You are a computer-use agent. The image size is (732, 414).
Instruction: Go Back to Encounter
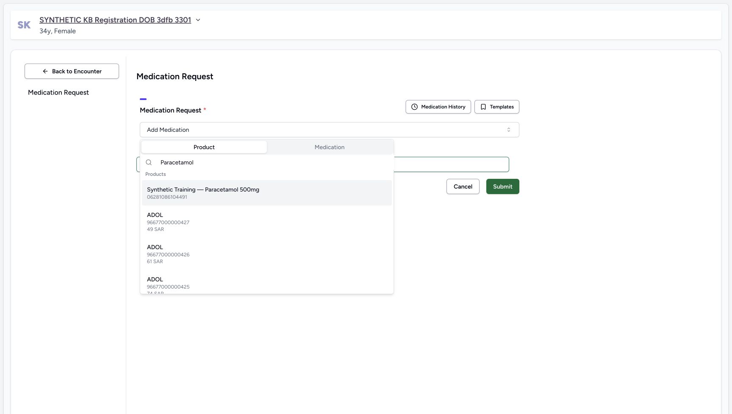coord(72,71)
